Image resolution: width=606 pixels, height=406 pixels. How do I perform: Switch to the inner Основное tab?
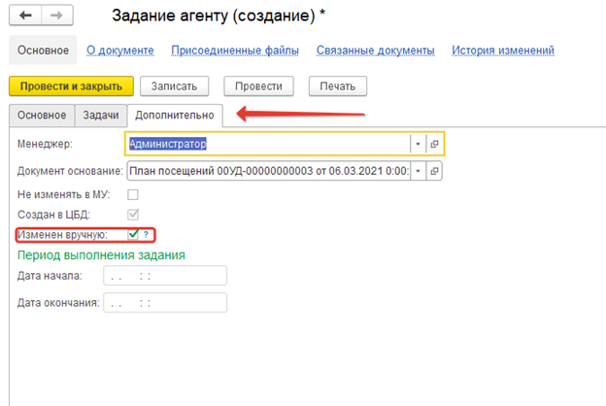(x=42, y=116)
